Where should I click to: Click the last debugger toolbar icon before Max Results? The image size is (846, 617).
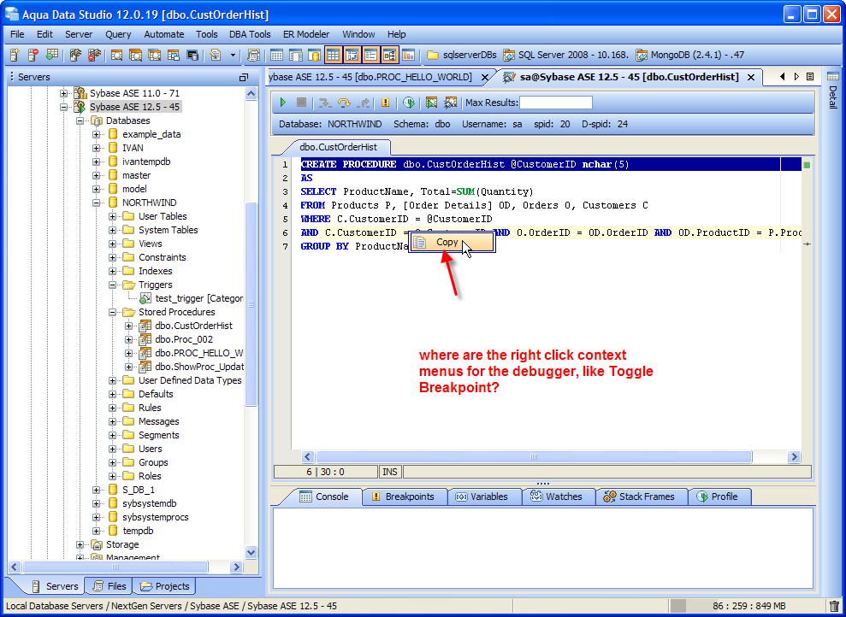[x=451, y=103]
